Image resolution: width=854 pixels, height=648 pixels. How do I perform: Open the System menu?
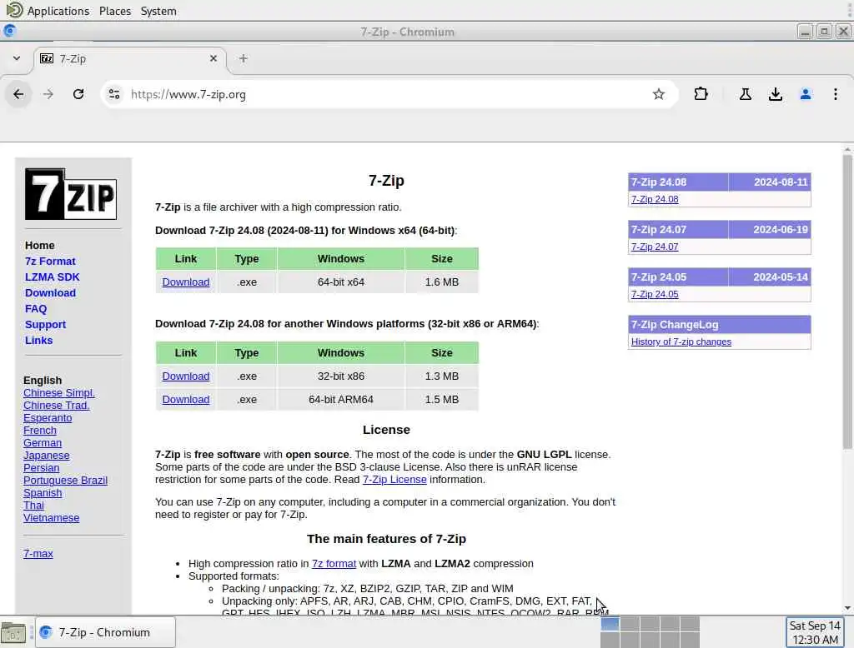pos(158,11)
